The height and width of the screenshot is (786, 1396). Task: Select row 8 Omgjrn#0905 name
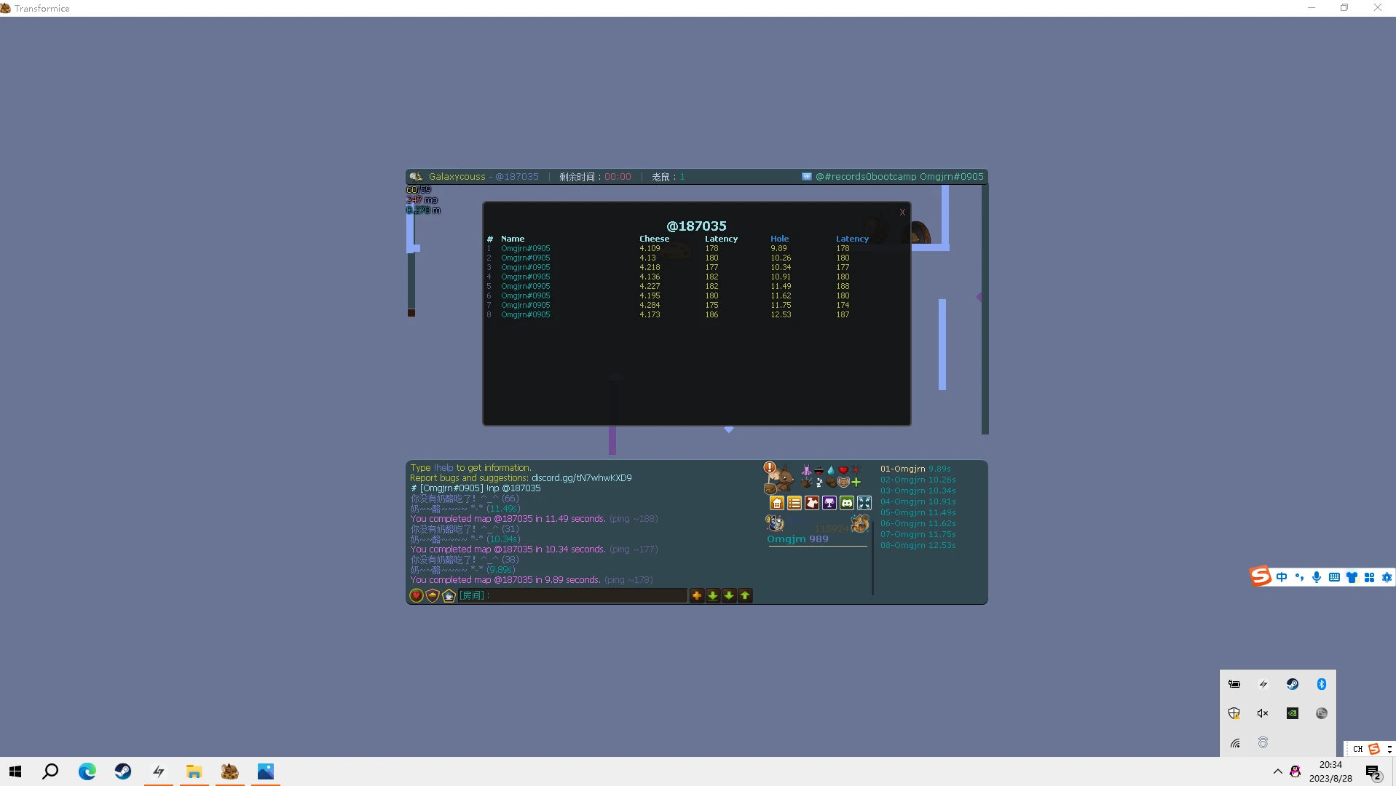click(x=525, y=314)
